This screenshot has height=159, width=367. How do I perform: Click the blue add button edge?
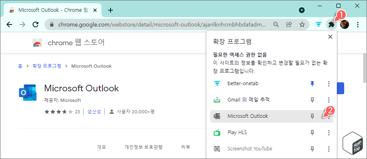pos(340,88)
